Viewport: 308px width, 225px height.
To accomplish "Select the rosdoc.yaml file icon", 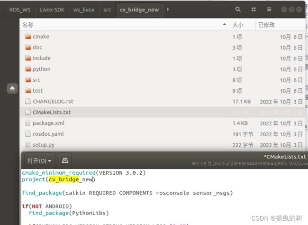I will [28, 134].
